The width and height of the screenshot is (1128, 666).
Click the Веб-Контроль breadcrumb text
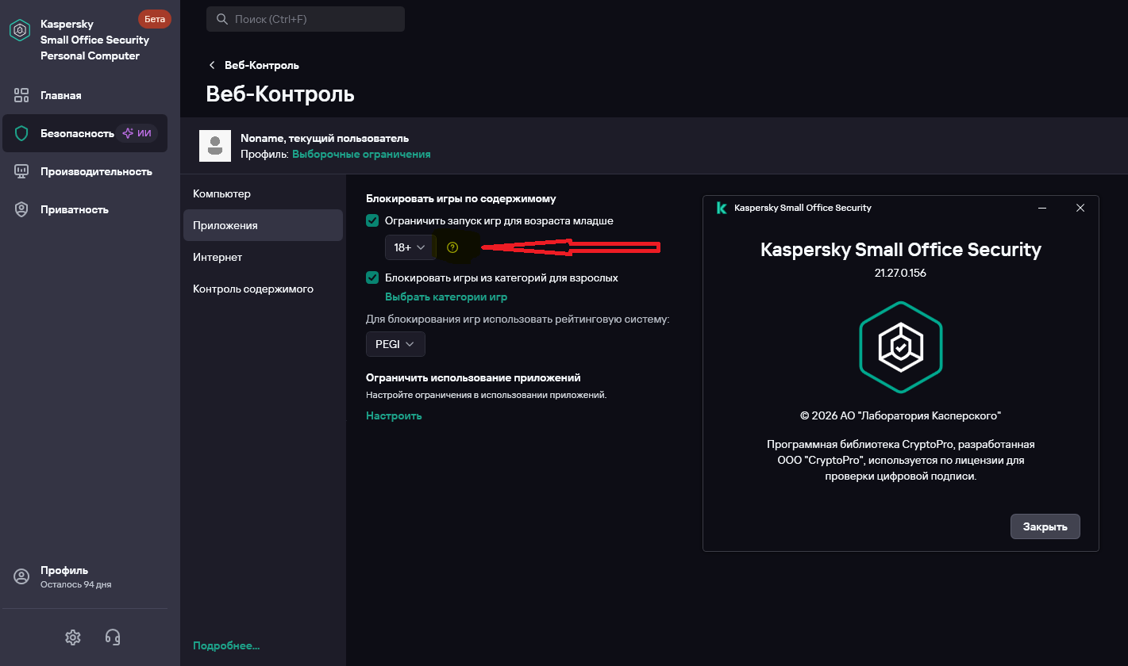click(262, 65)
